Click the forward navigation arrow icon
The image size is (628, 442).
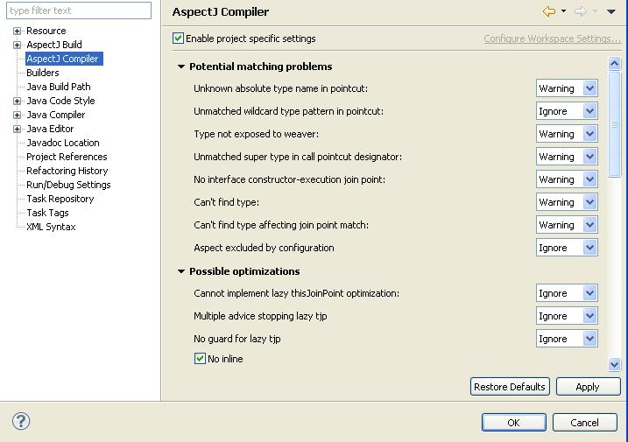[580, 11]
